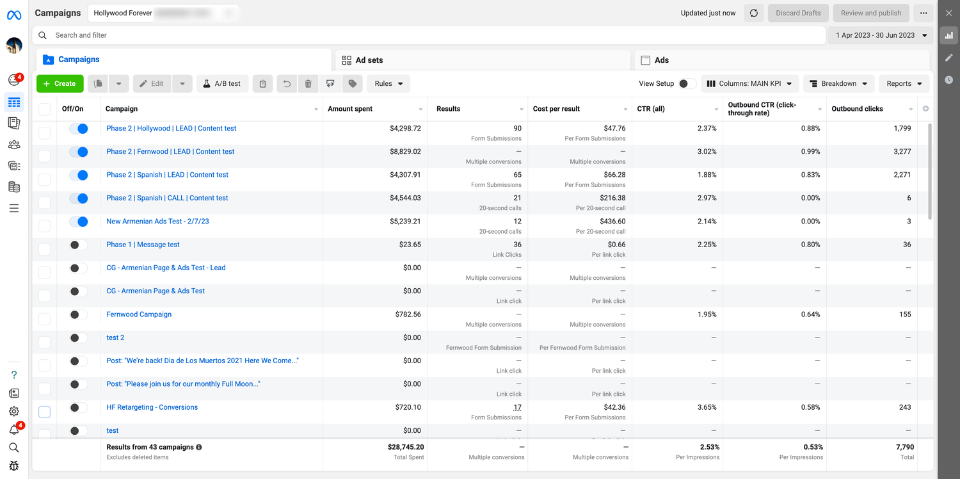This screenshot has width=960, height=479.
Task: Tick checkbox for Phase 2 Spanish CALL row
Action: [x=44, y=202]
